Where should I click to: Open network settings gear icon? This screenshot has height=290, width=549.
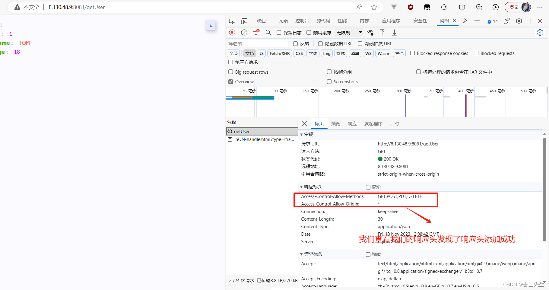(x=540, y=32)
